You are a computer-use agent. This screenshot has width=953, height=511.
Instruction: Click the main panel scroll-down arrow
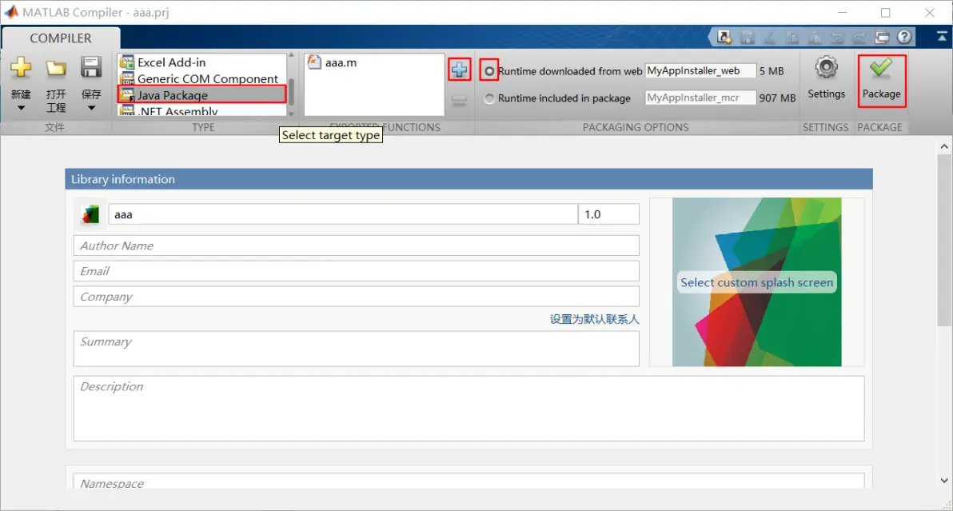[x=944, y=480]
